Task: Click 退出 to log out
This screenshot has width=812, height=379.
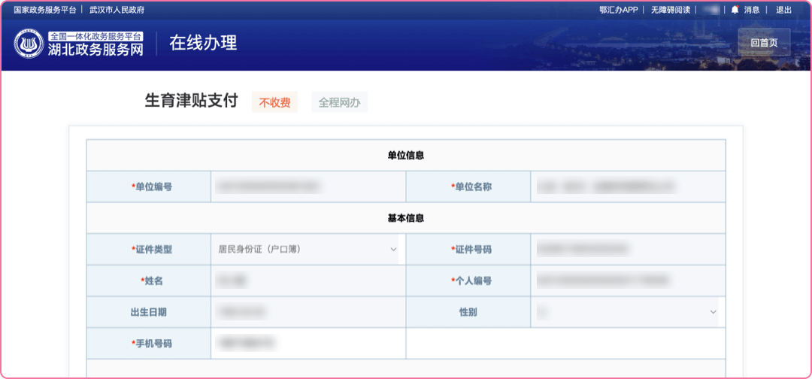Action: pos(783,10)
